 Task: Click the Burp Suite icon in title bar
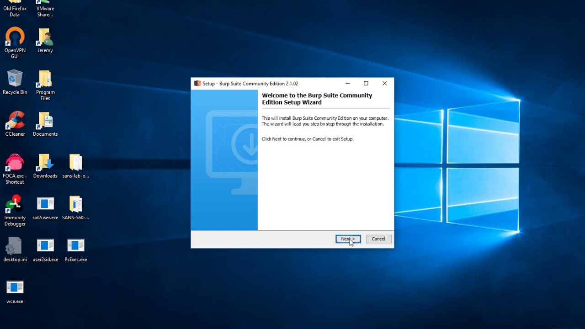pyautogui.click(x=197, y=84)
